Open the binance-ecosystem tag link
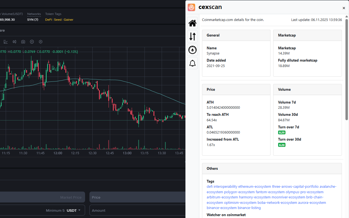349x218 pixels. (x=222, y=208)
